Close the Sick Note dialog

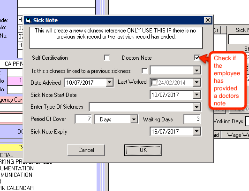[208, 20]
